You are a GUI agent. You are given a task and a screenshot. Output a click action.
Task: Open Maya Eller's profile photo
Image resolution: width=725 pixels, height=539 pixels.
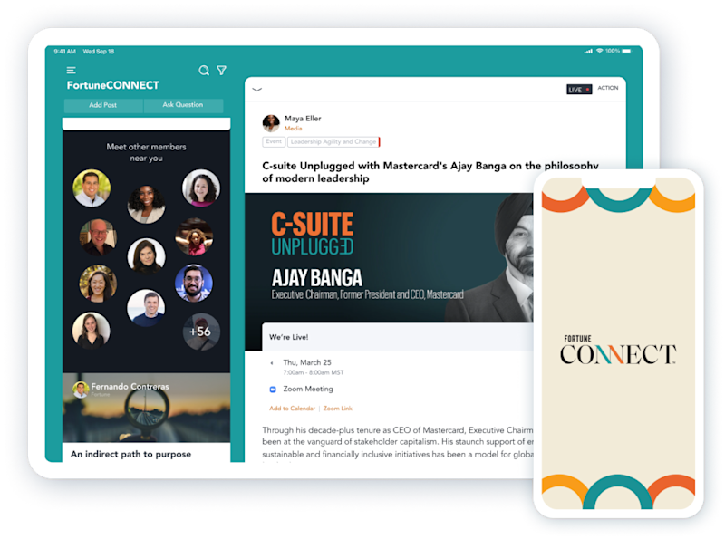click(271, 123)
